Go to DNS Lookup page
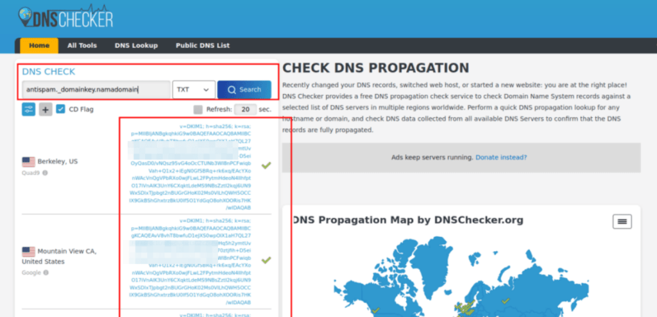 (136, 45)
